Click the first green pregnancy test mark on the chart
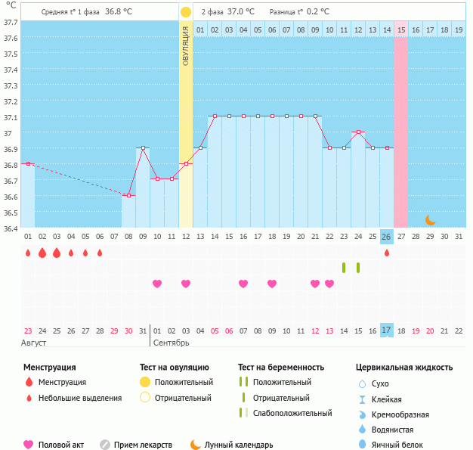This screenshot has height=450, width=473. pyautogui.click(x=344, y=268)
